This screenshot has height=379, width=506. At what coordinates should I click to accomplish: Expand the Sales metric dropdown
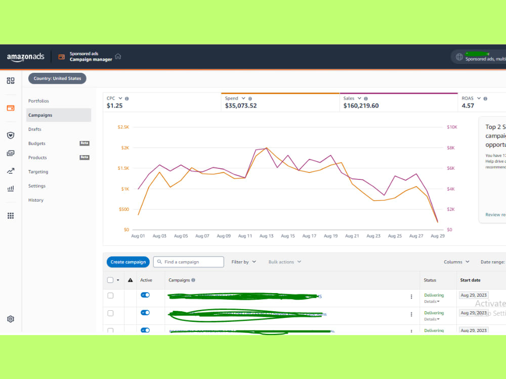(x=359, y=99)
